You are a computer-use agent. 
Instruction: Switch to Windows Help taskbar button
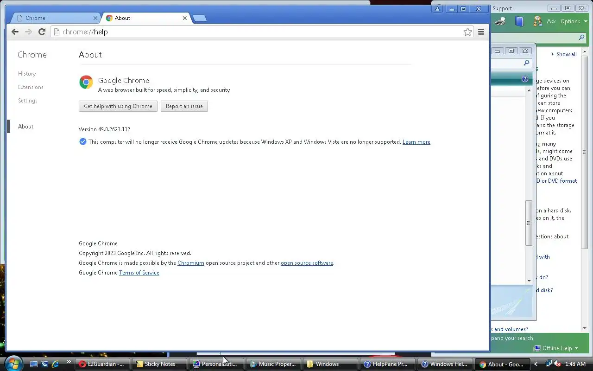click(x=444, y=364)
